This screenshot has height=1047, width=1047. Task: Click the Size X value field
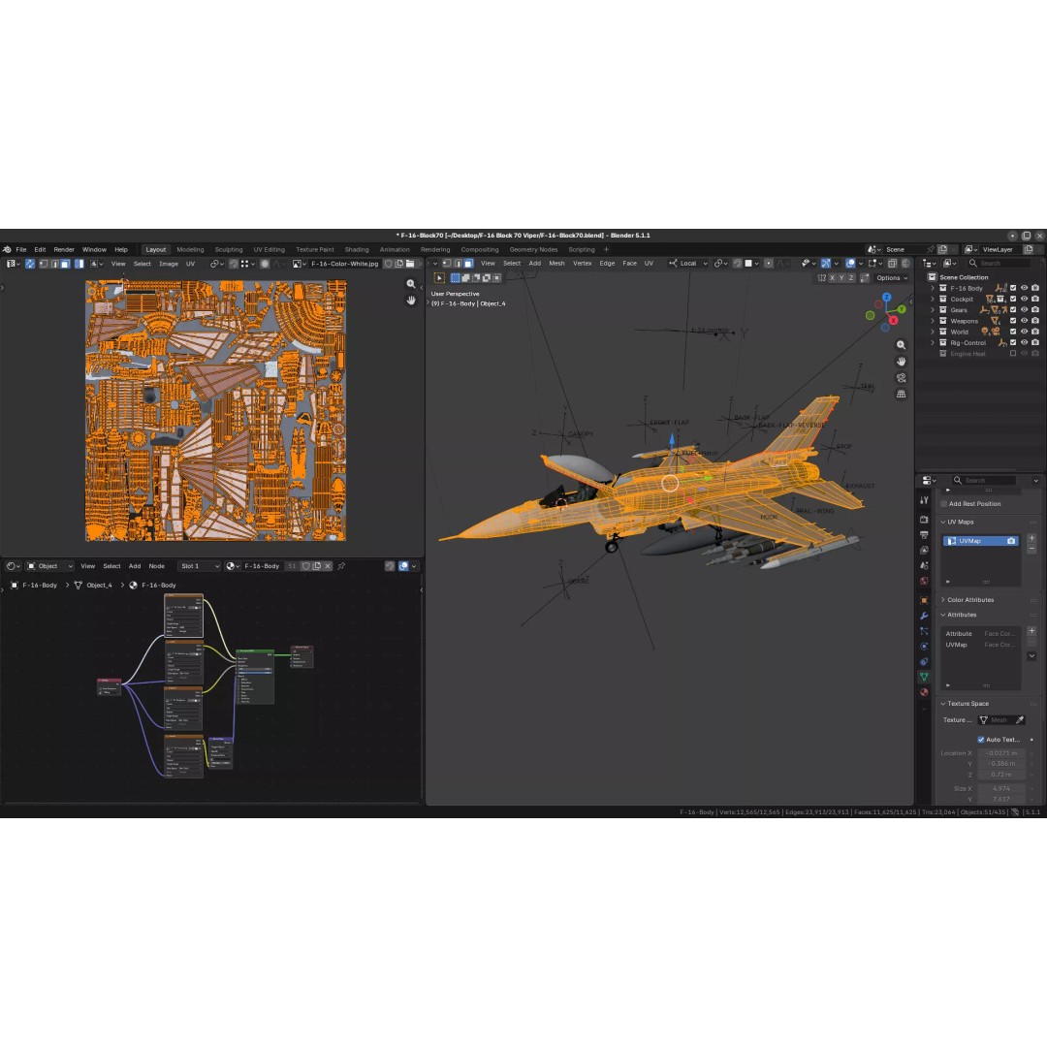1001,788
